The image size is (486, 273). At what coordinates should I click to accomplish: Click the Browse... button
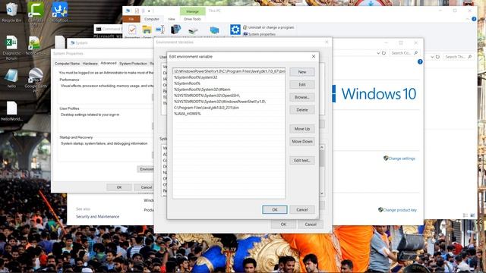(x=302, y=97)
